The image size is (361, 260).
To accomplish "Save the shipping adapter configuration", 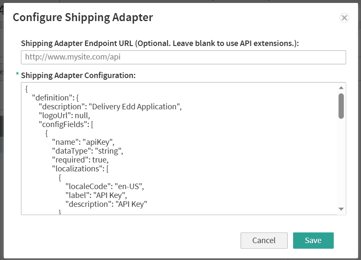I will [313, 241].
